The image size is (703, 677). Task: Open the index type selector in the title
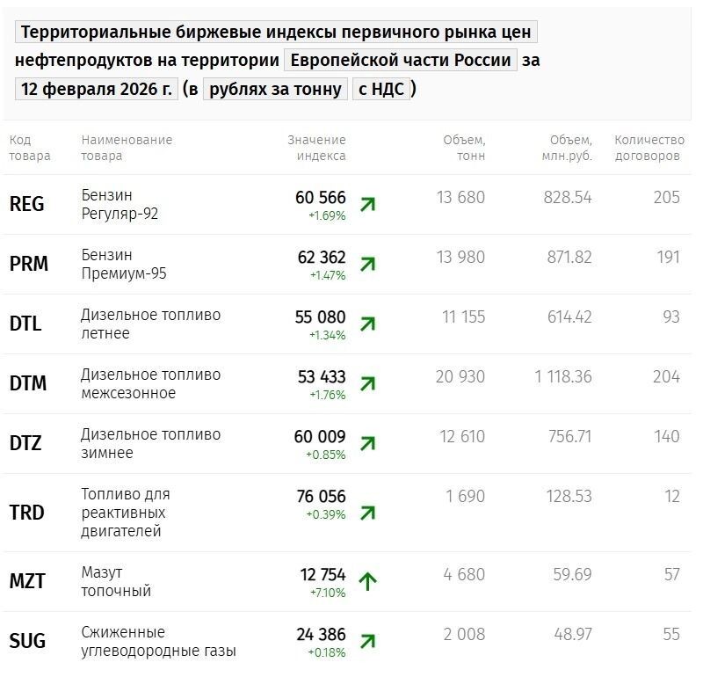[276, 33]
